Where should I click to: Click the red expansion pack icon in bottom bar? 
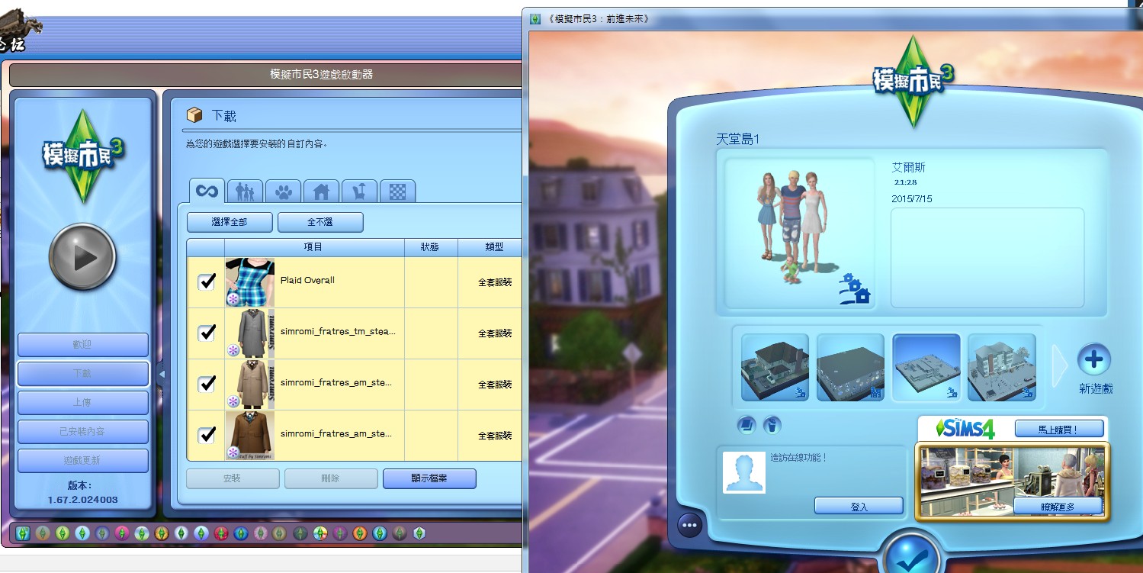coord(221,533)
